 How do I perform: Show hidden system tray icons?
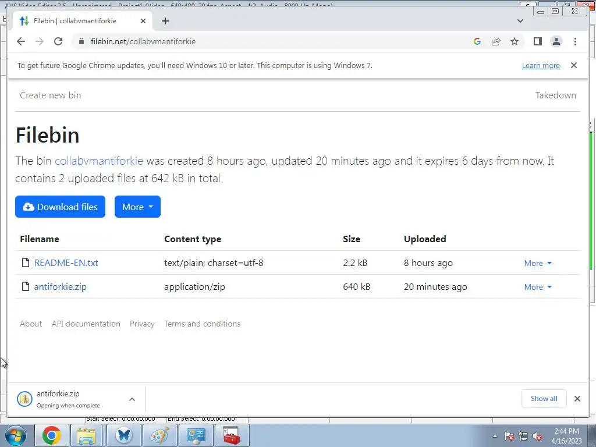click(495, 436)
